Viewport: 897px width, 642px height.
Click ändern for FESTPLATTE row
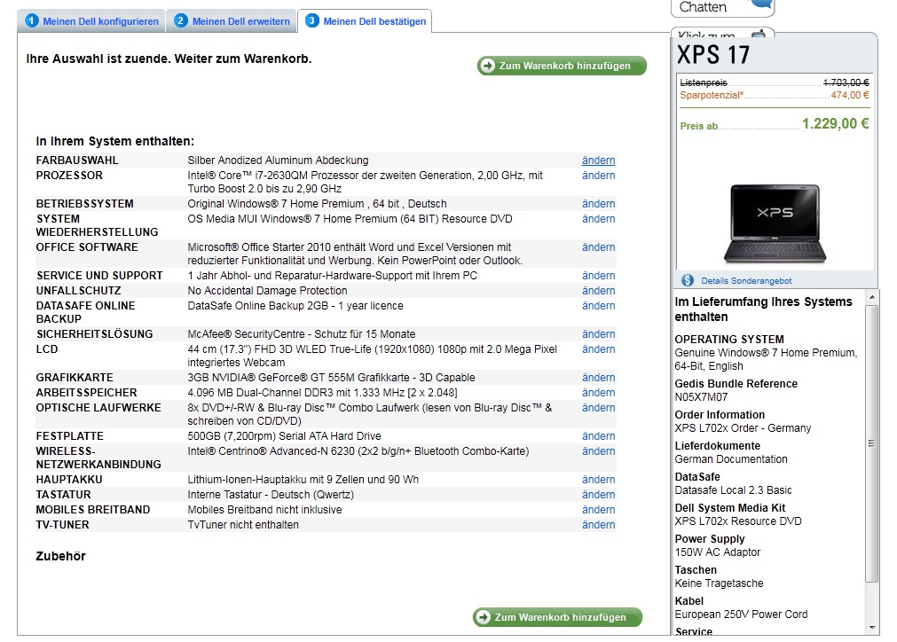598,436
